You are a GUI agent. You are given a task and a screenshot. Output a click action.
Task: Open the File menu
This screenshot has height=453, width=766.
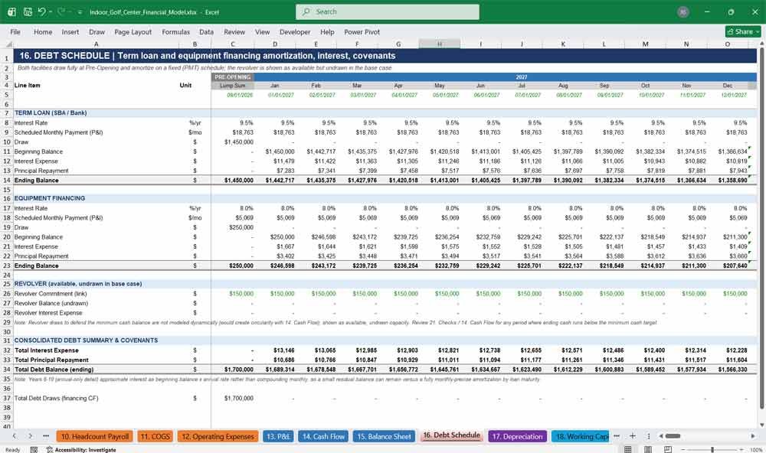(x=15, y=31)
